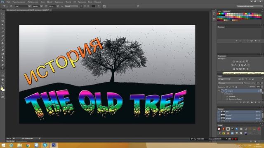Hide the Зеленый channel
The width and height of the screenshot is (264, 148).
(219, 118)
